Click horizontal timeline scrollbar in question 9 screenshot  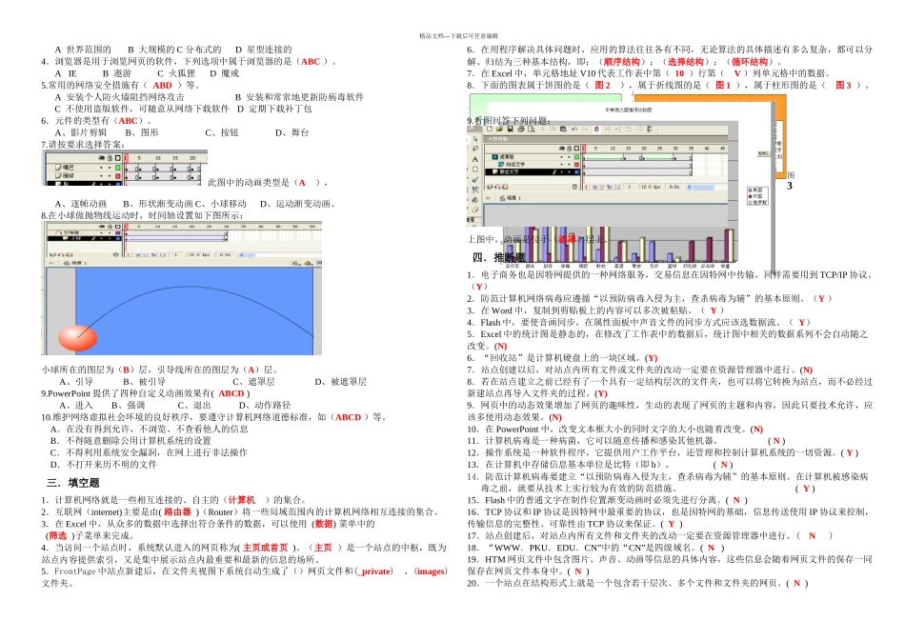coord(707,187)
